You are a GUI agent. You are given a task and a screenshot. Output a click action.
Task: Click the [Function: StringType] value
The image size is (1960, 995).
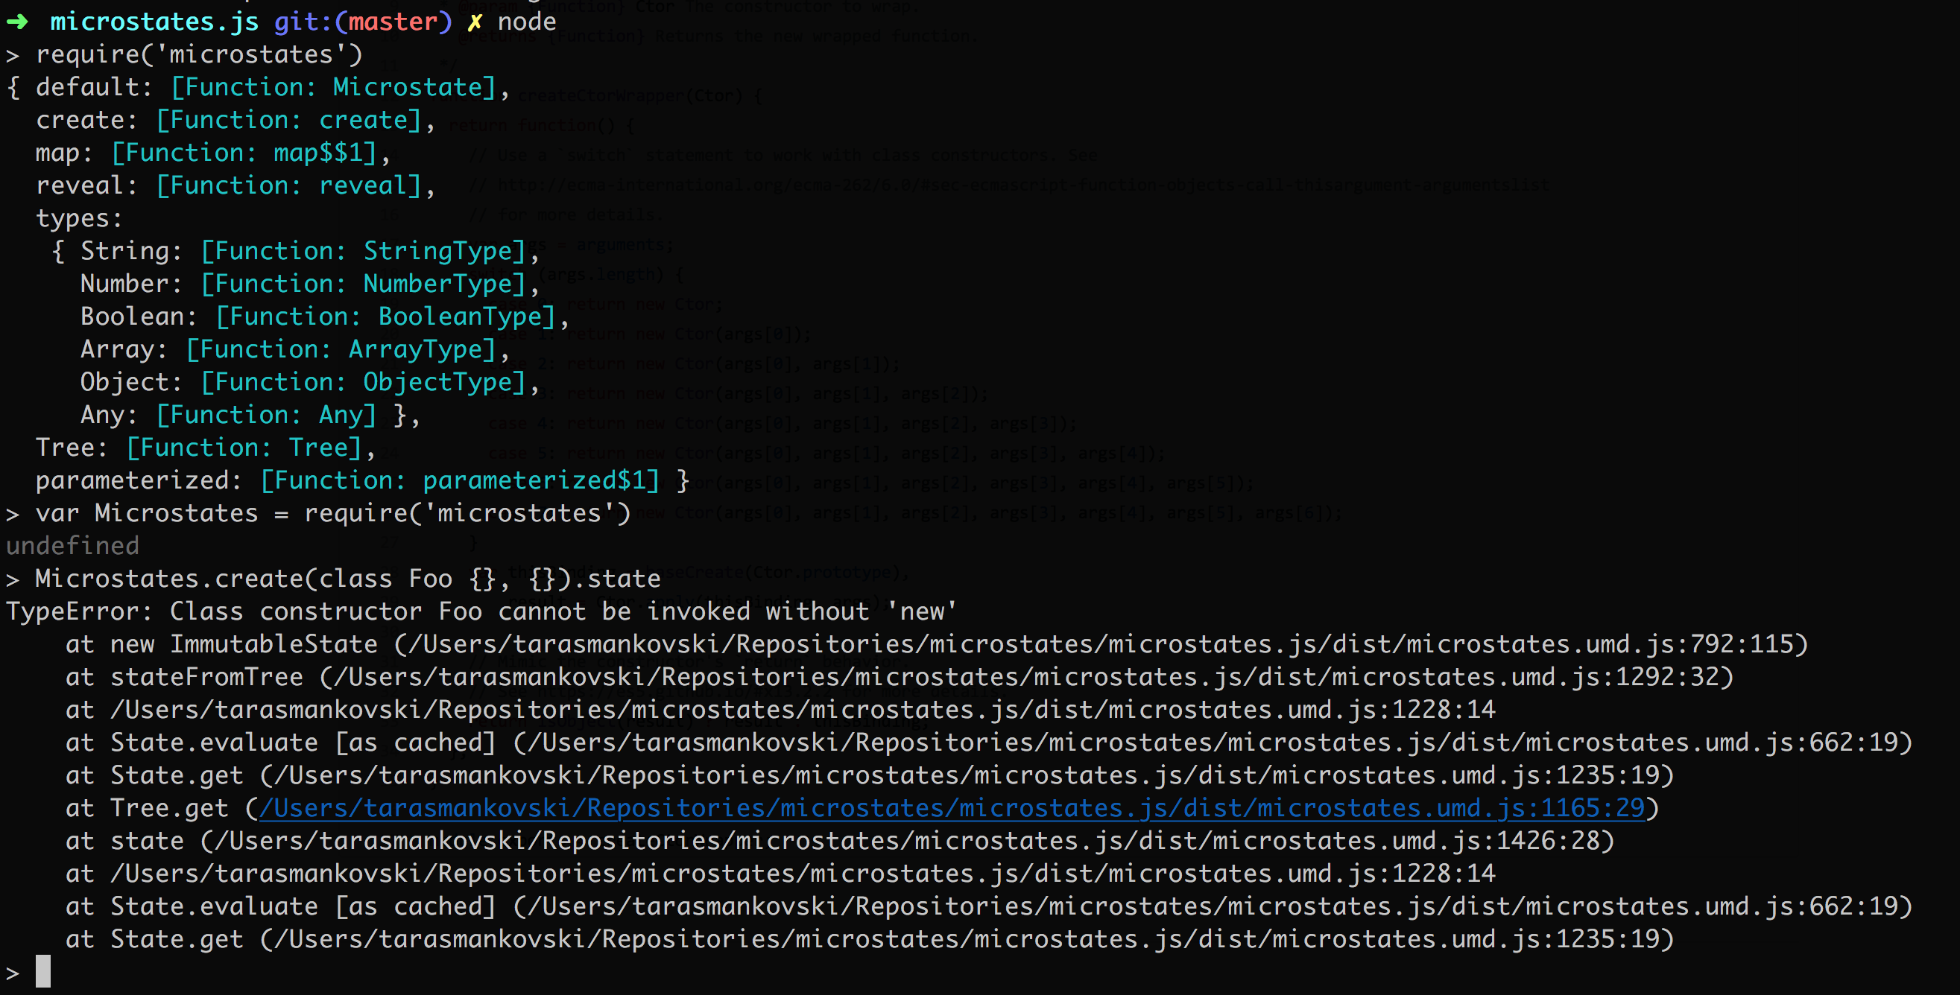[x=363, y=251]
